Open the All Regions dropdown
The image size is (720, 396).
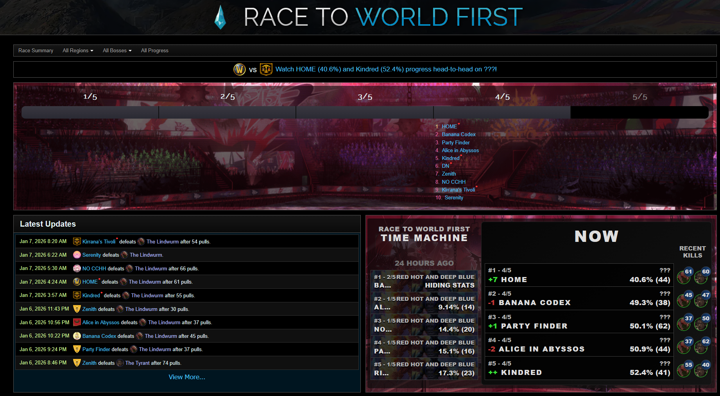[x=78, y=51]
